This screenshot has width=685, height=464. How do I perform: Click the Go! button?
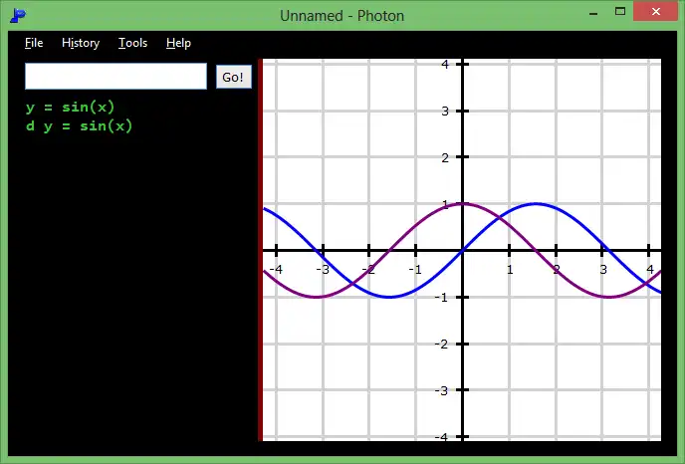(x=234, y=77)
